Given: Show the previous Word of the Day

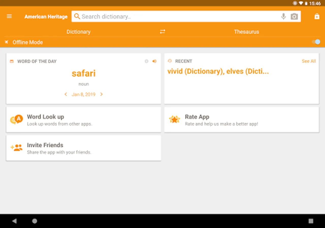Looking at the screenshot, I should pyautogui.click(x=66, y=94).
